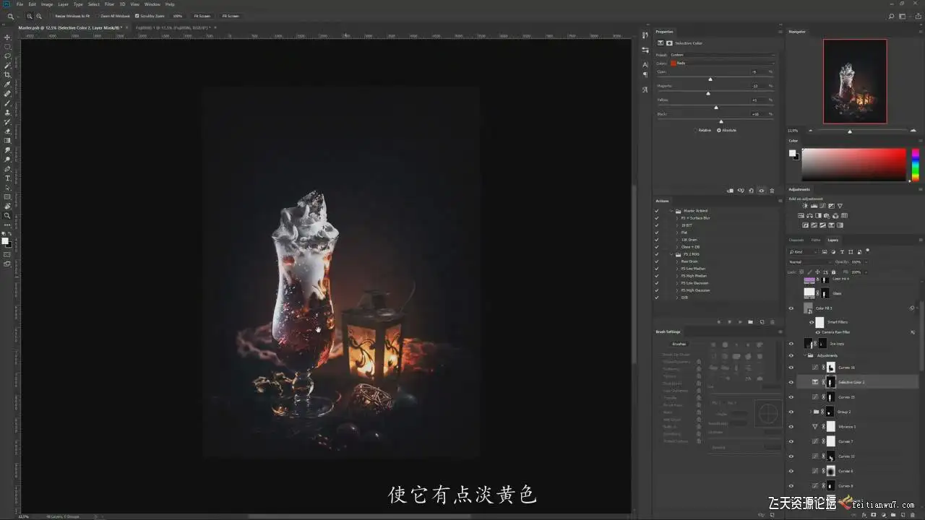Expand the PS + Surface Blur action
This screenshot has width=925, height=520.
677,218
